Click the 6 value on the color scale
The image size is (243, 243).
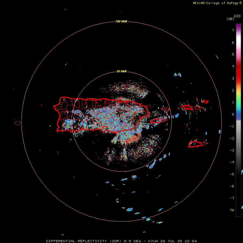(233, 42)
